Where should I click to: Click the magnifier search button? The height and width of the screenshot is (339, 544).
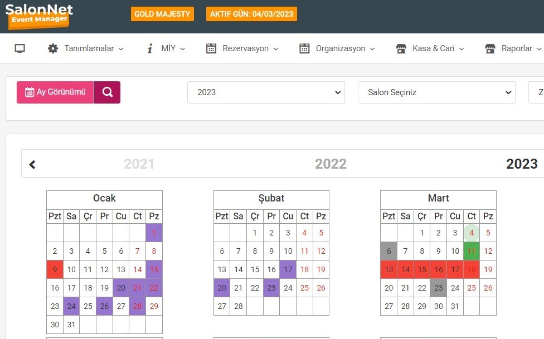pyautogui.click(x=107, y=92)
